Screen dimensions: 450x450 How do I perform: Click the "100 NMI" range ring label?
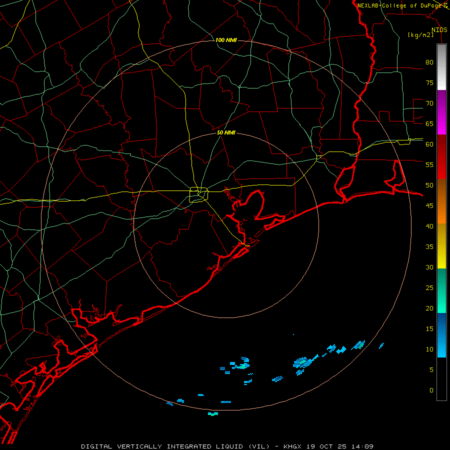(226, 40)
